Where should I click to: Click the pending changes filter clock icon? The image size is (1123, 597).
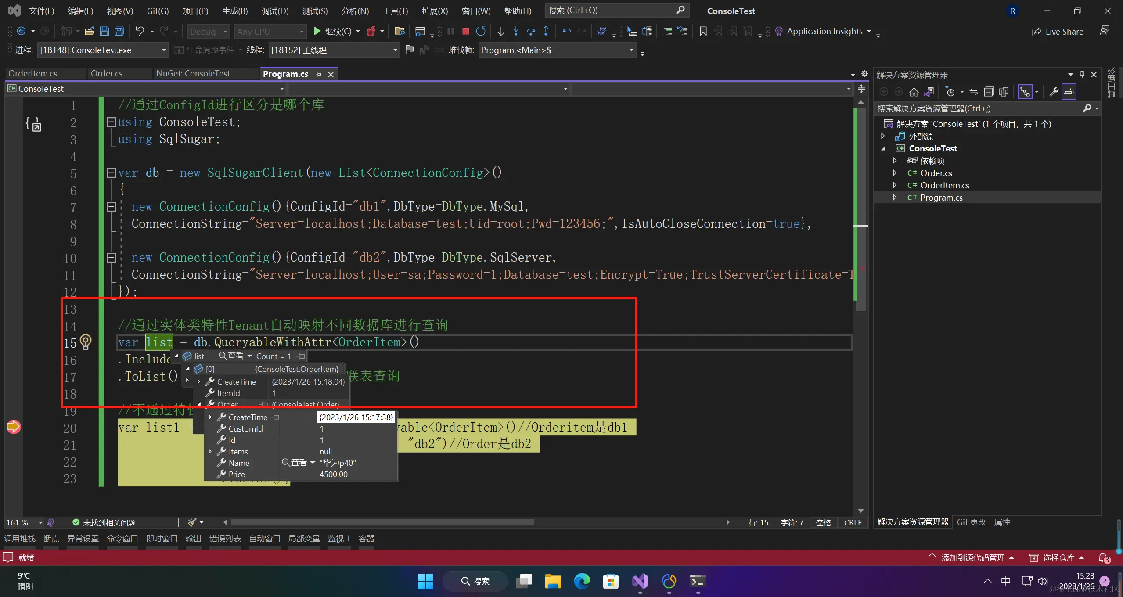click(950, 92)
